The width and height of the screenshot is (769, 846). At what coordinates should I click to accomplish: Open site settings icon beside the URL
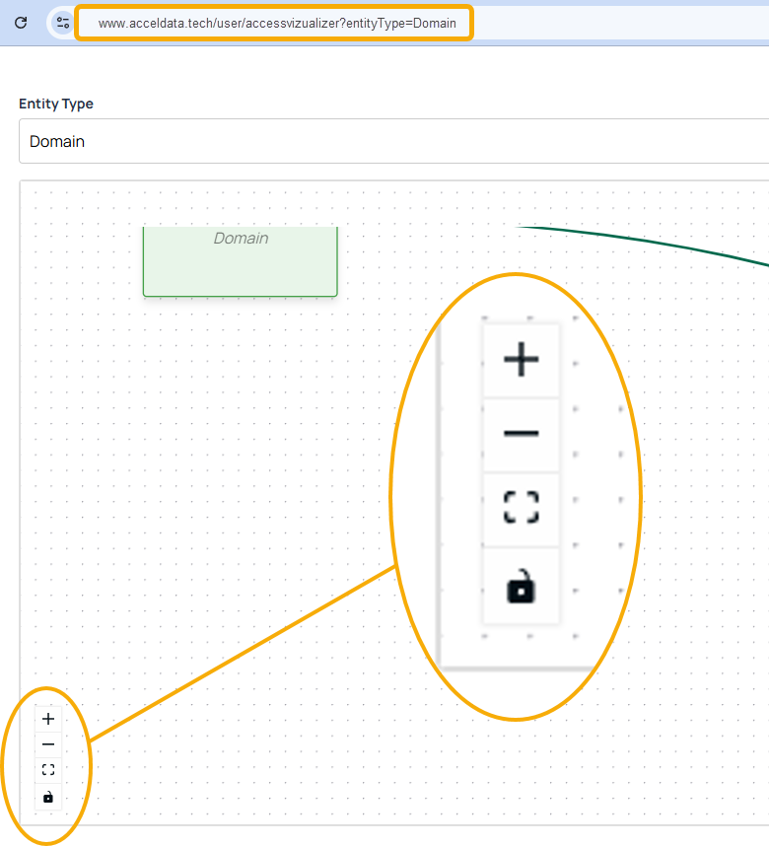click(x=63, y=23)
